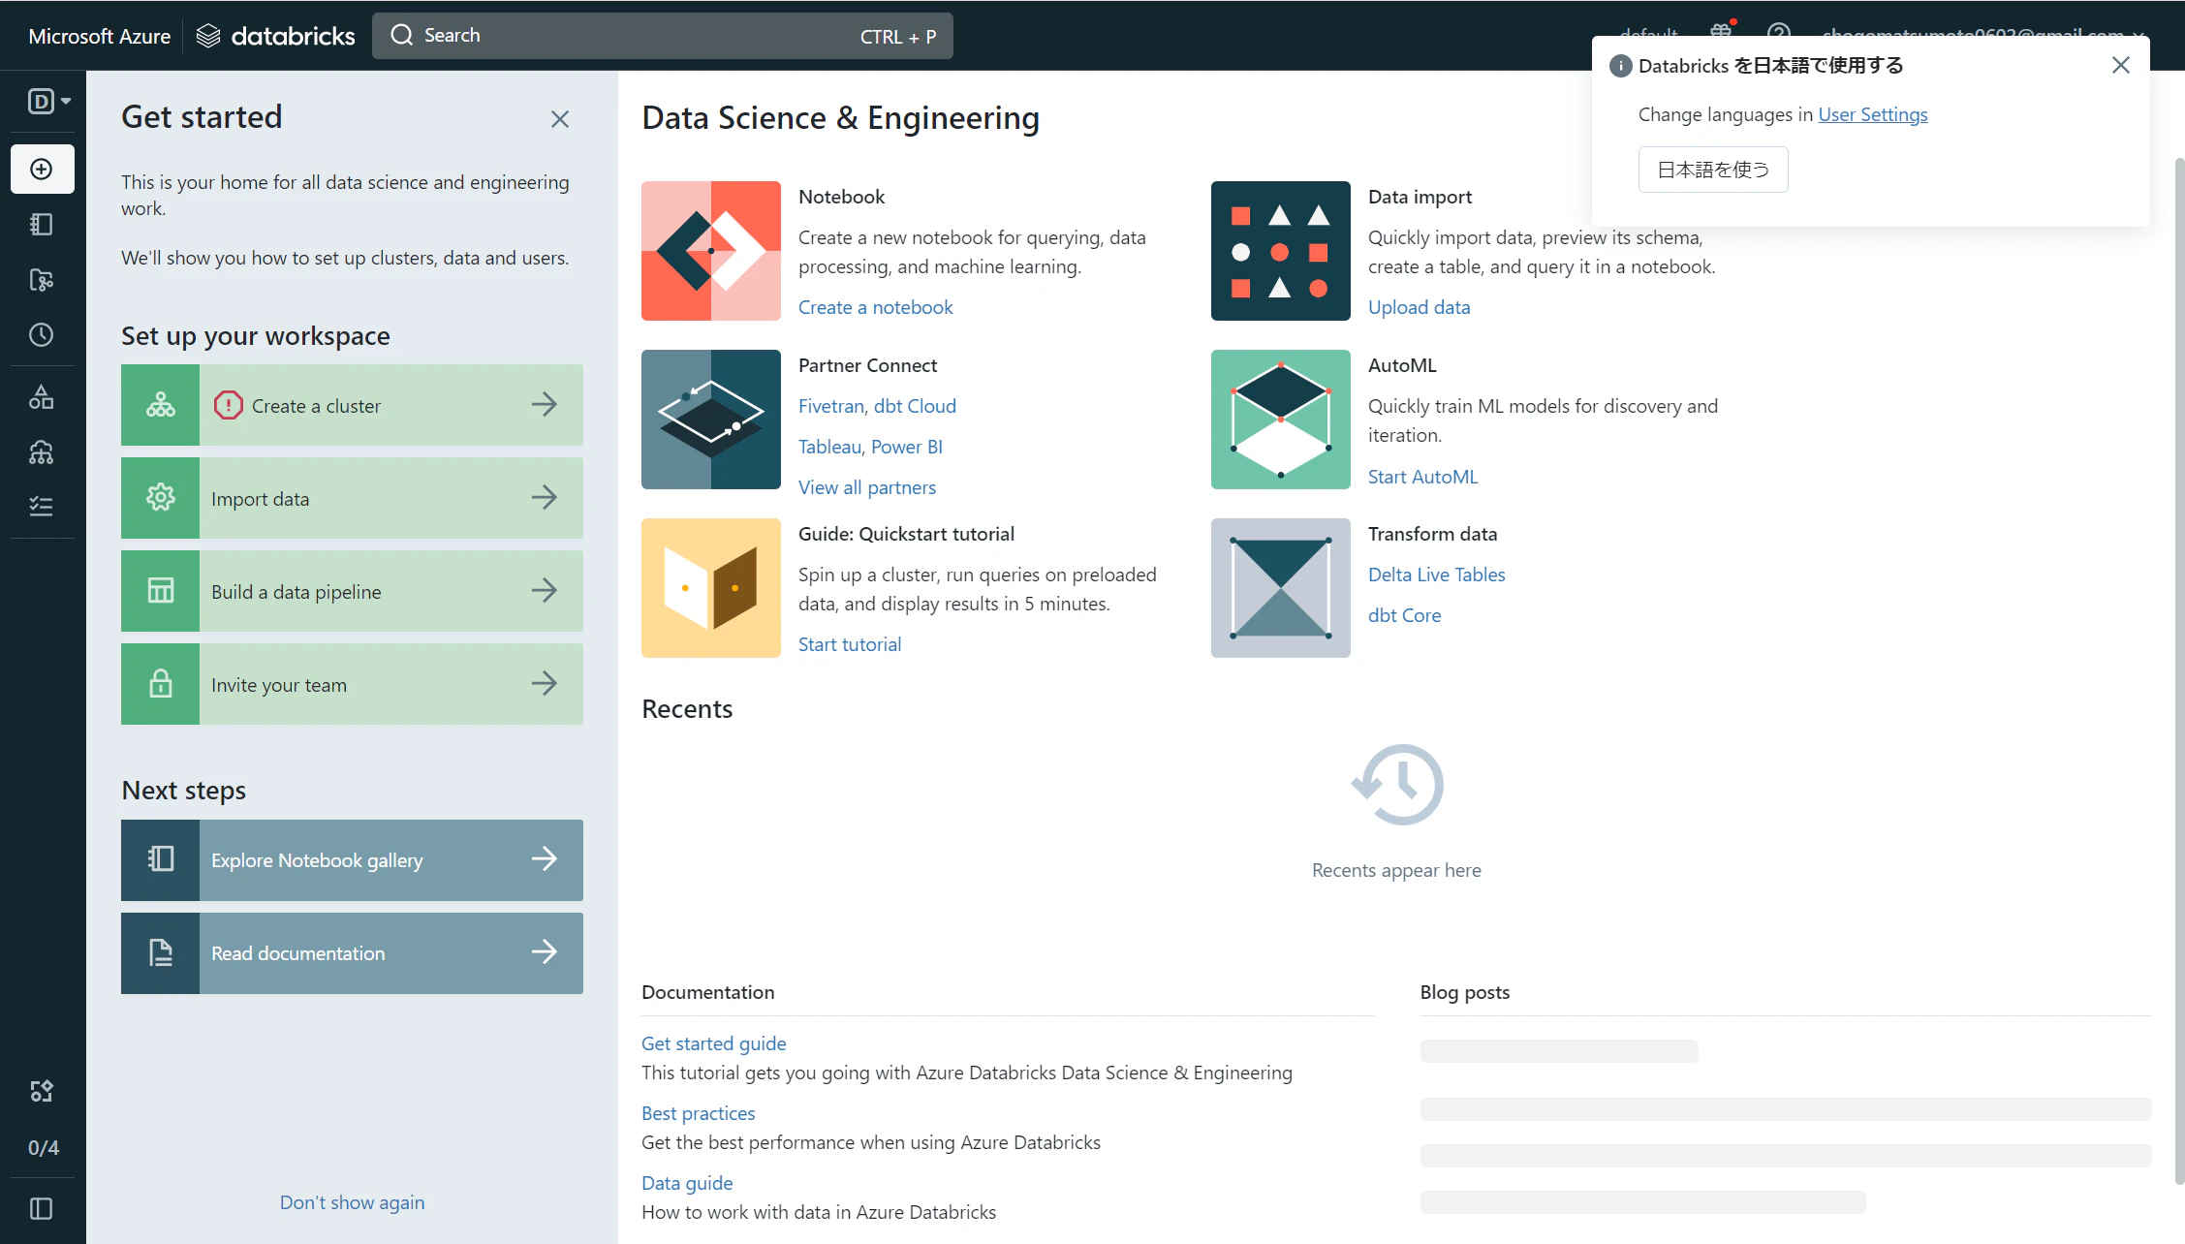
Task: Open the Delta Live Tables link
Action: pyautogui.click(x=1437, y=575)
